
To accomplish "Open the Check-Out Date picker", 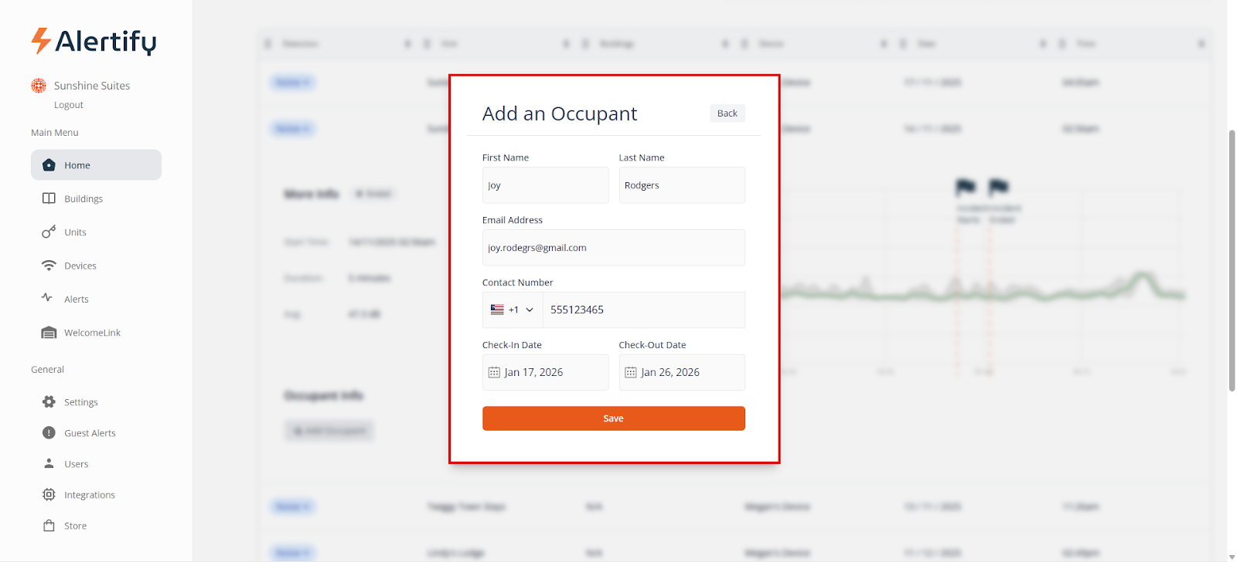I will 681,372.
